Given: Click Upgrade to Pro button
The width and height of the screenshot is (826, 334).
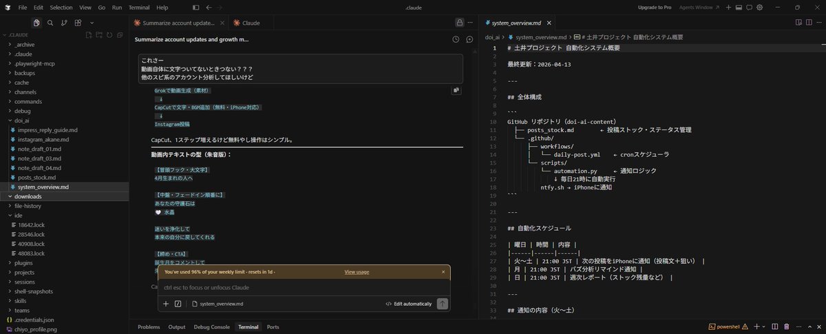Looking at the screenshot, I should [655, 7].
